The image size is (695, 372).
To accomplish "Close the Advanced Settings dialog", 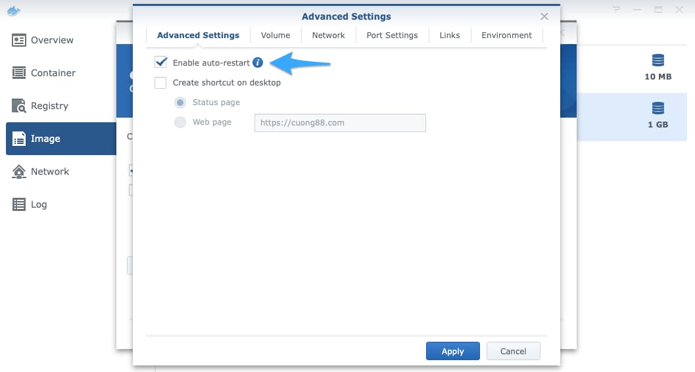I will coord(544,16).
